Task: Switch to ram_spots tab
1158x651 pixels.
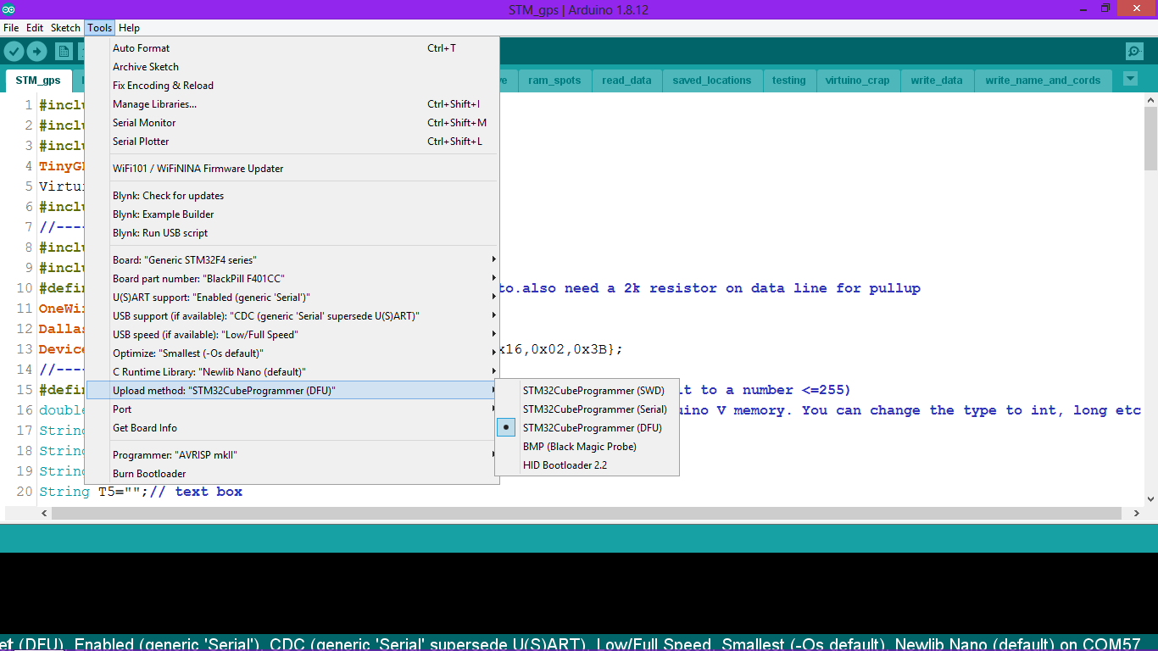Action: (x=554, y=81)
